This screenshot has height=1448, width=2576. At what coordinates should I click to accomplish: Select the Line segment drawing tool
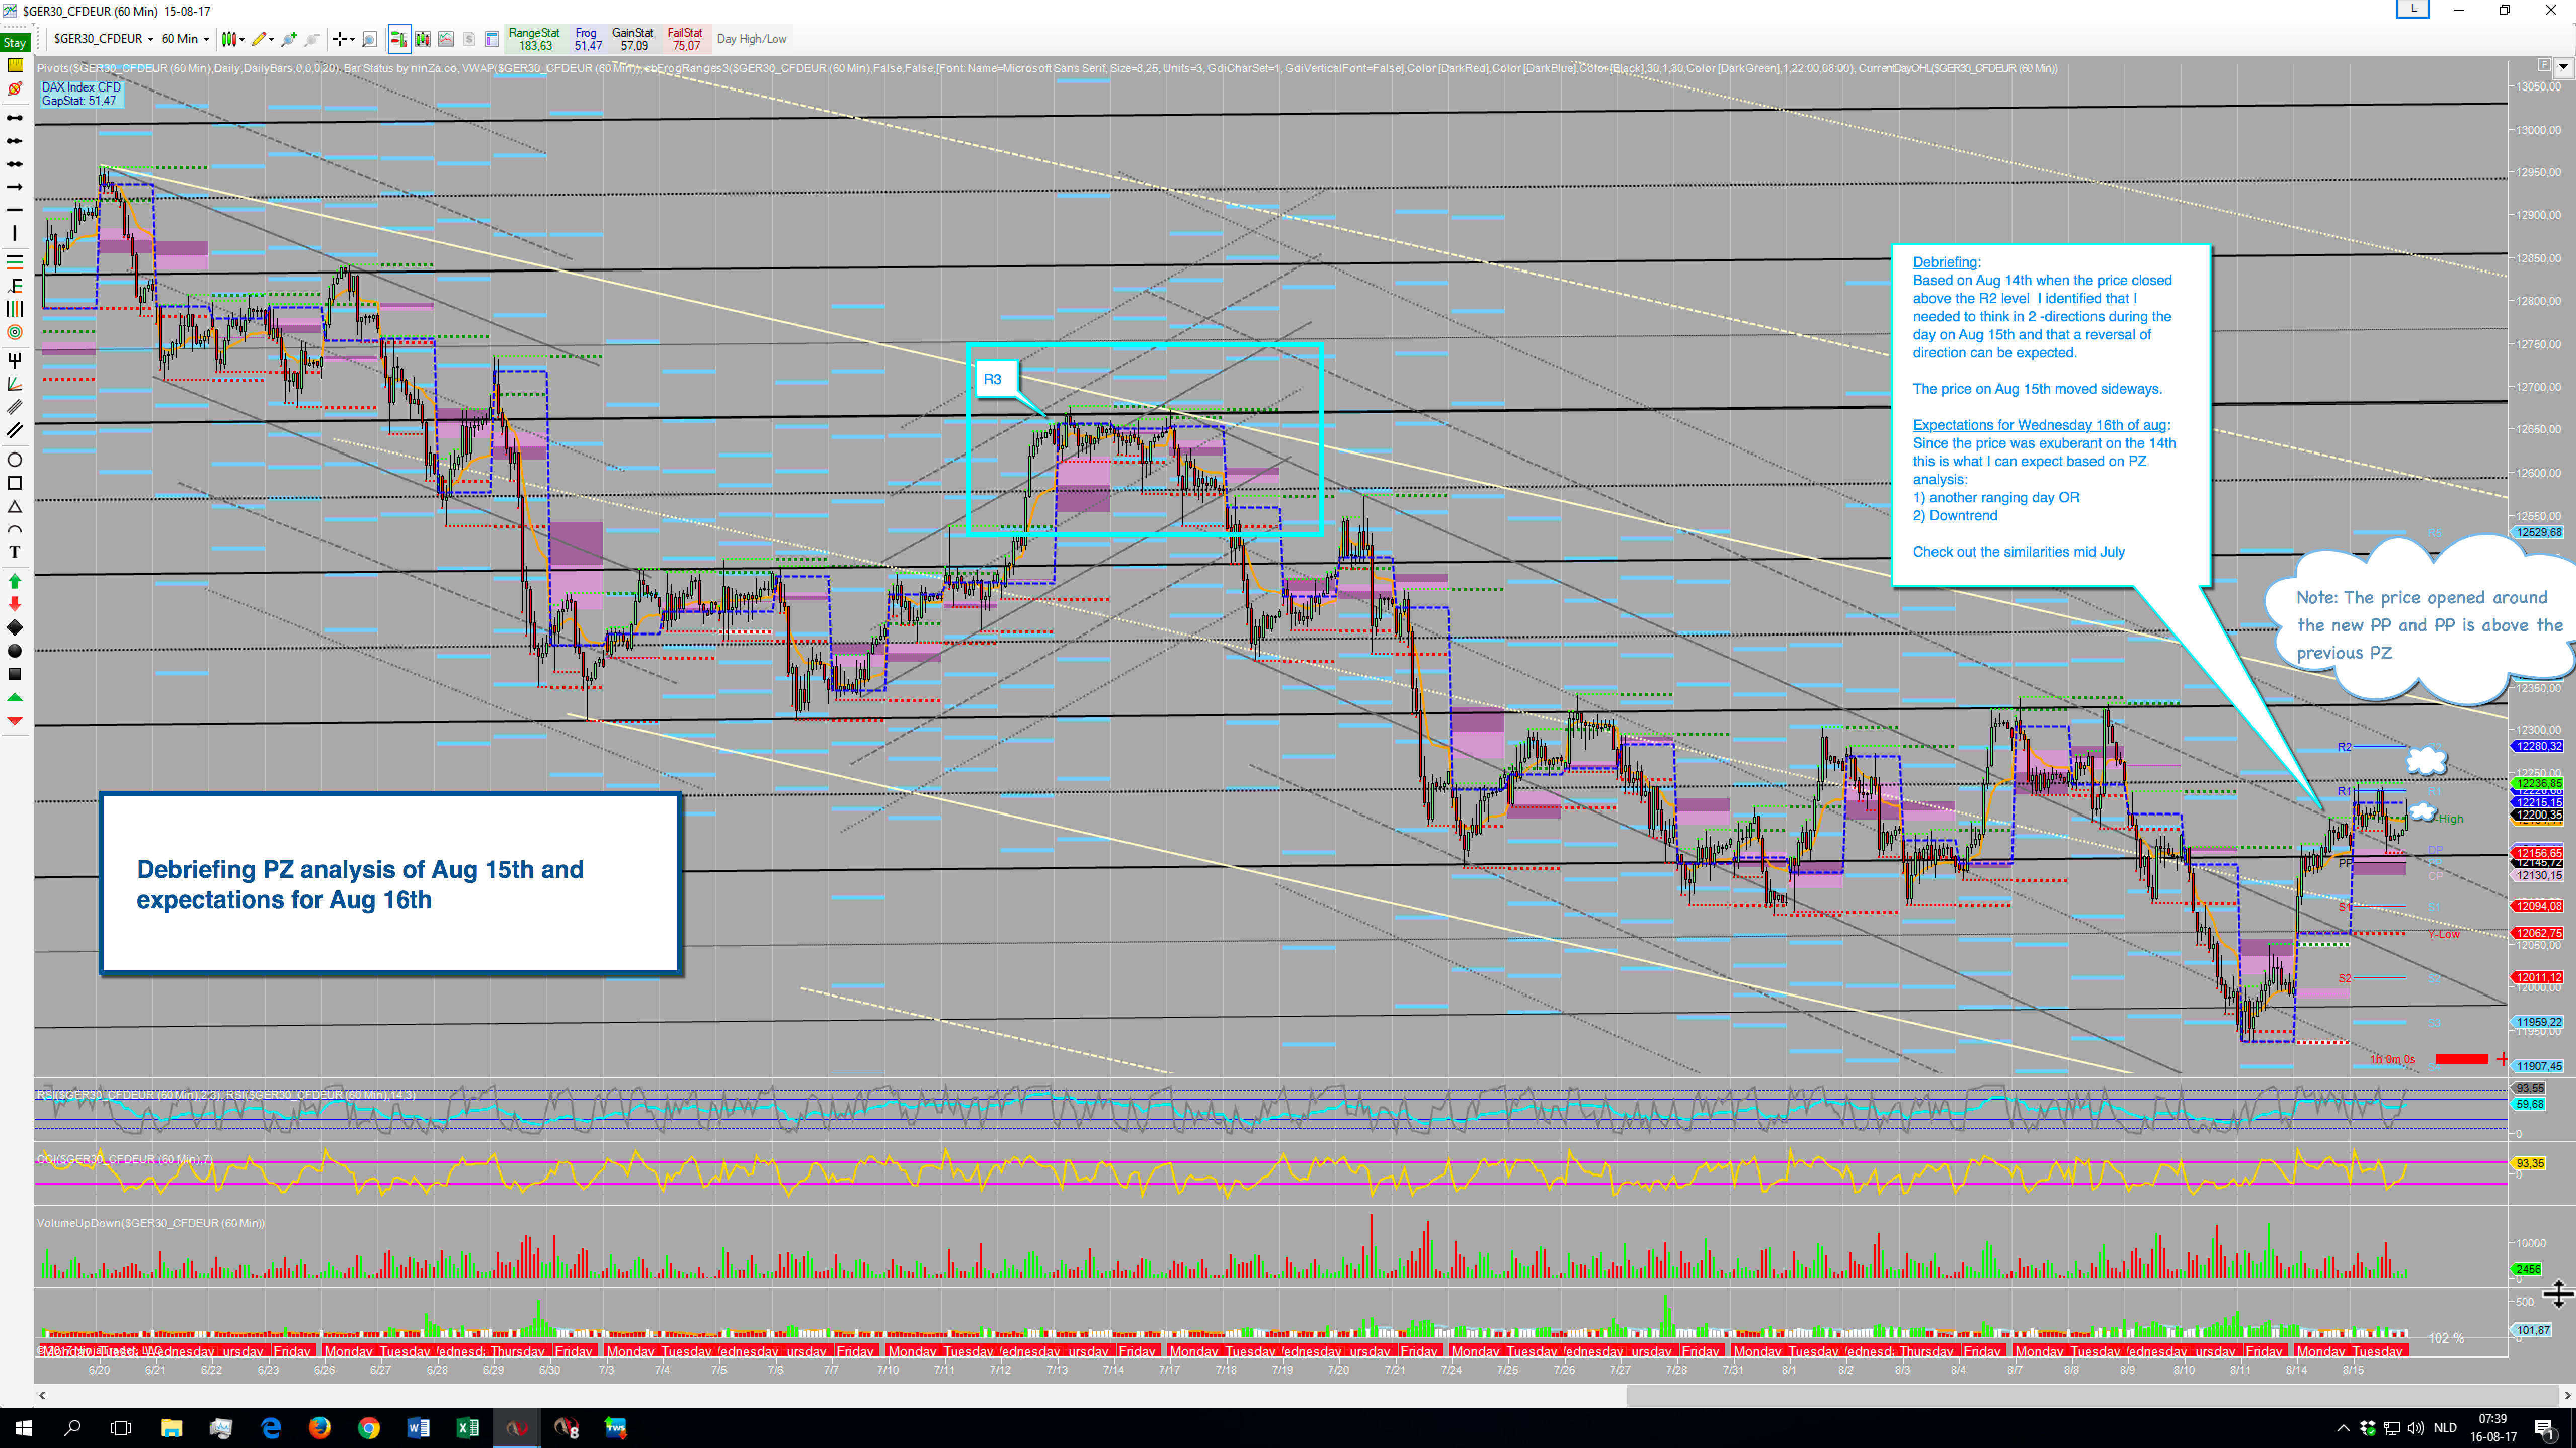click(15, 118)
